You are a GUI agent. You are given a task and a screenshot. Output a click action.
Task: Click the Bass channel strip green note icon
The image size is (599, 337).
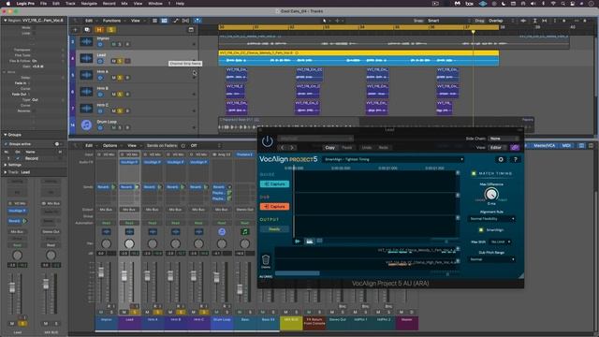(245, 232)
